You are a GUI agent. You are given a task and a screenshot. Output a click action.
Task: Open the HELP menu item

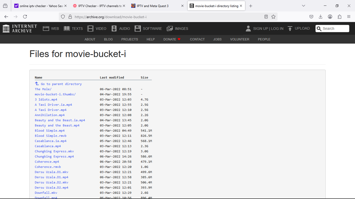point(151,39)
